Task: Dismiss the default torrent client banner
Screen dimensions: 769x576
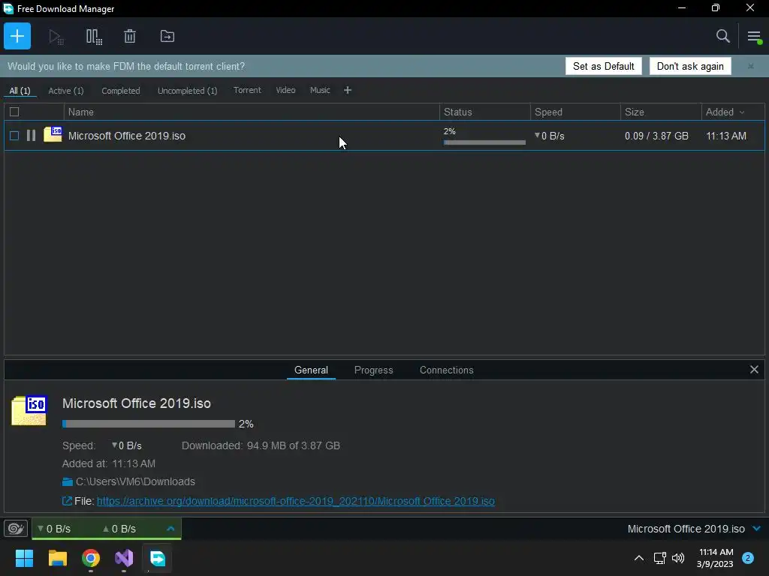Action: (750, 66)
